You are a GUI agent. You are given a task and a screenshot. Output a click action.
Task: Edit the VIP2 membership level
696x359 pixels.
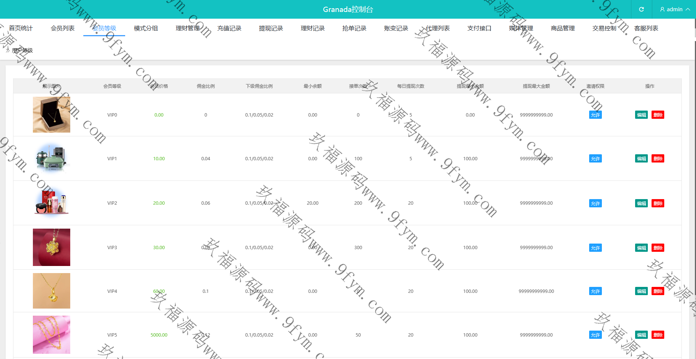641,204
